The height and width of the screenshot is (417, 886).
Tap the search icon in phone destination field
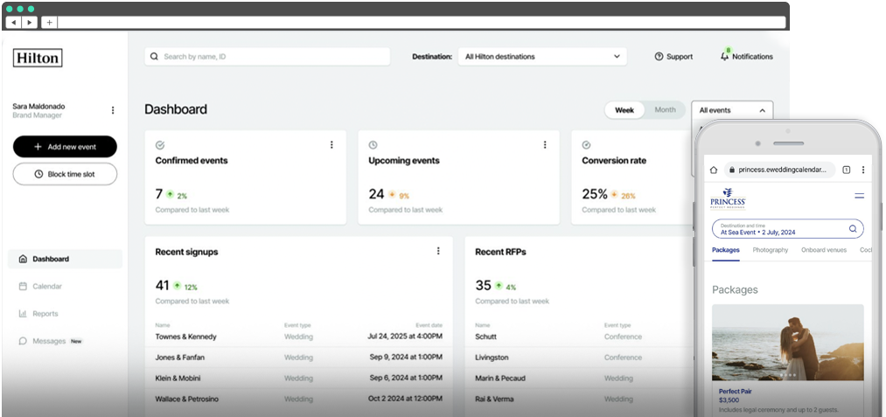tap(853, 229)
